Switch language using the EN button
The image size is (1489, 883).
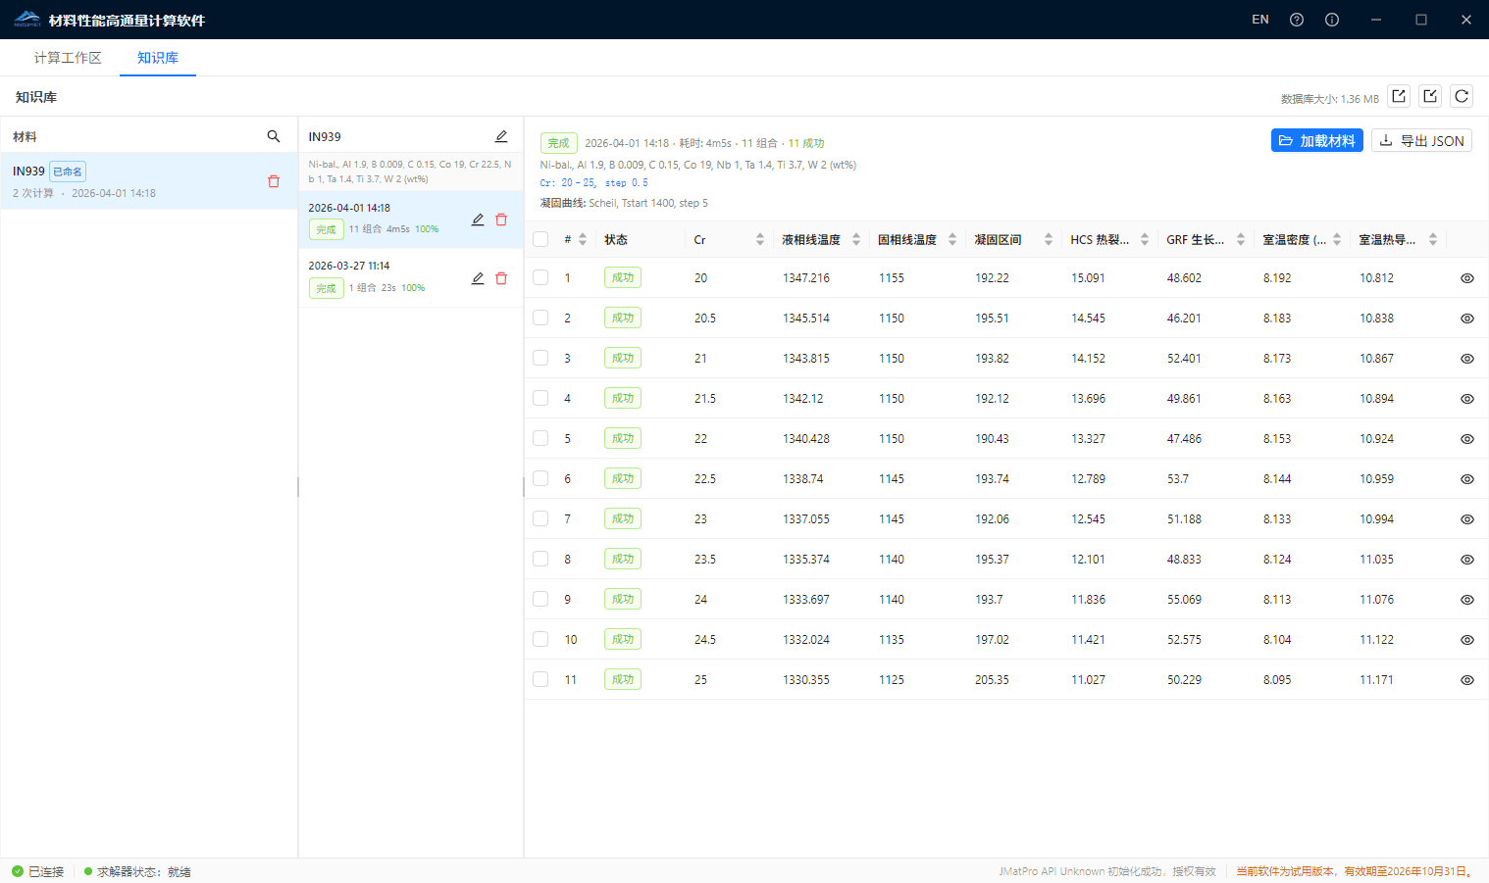coord(1260,20)
